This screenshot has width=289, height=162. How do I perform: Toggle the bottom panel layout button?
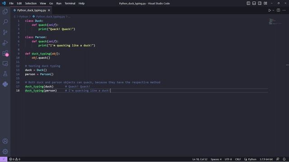(x=254, y=3)
